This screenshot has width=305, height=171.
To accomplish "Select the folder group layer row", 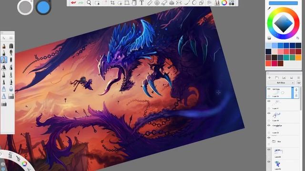I will click(x=283, y=142).
